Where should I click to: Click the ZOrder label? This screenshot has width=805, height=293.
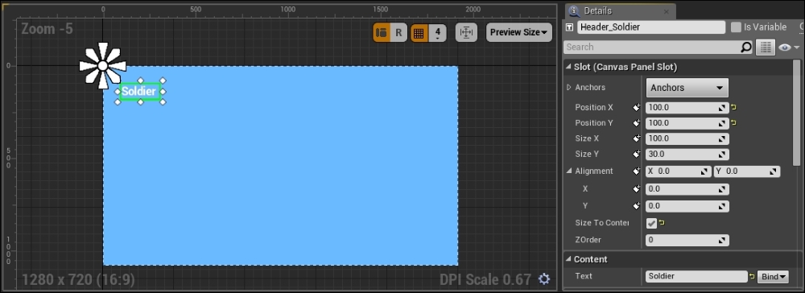click(x=588, y=240)
